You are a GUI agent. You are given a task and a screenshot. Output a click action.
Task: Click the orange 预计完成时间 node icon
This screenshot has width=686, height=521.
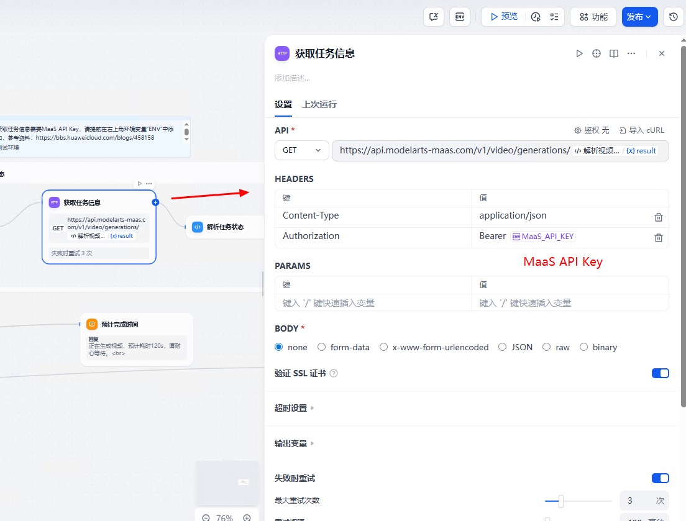point(92,324)
